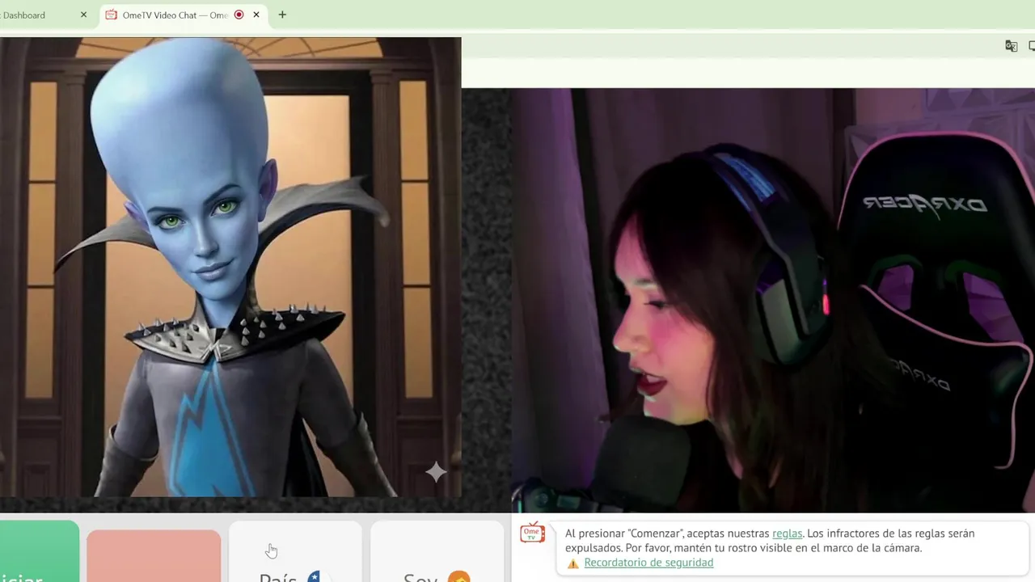
Task: Select the OmeTV Video Chat tab
Action: tap(184, 15)
